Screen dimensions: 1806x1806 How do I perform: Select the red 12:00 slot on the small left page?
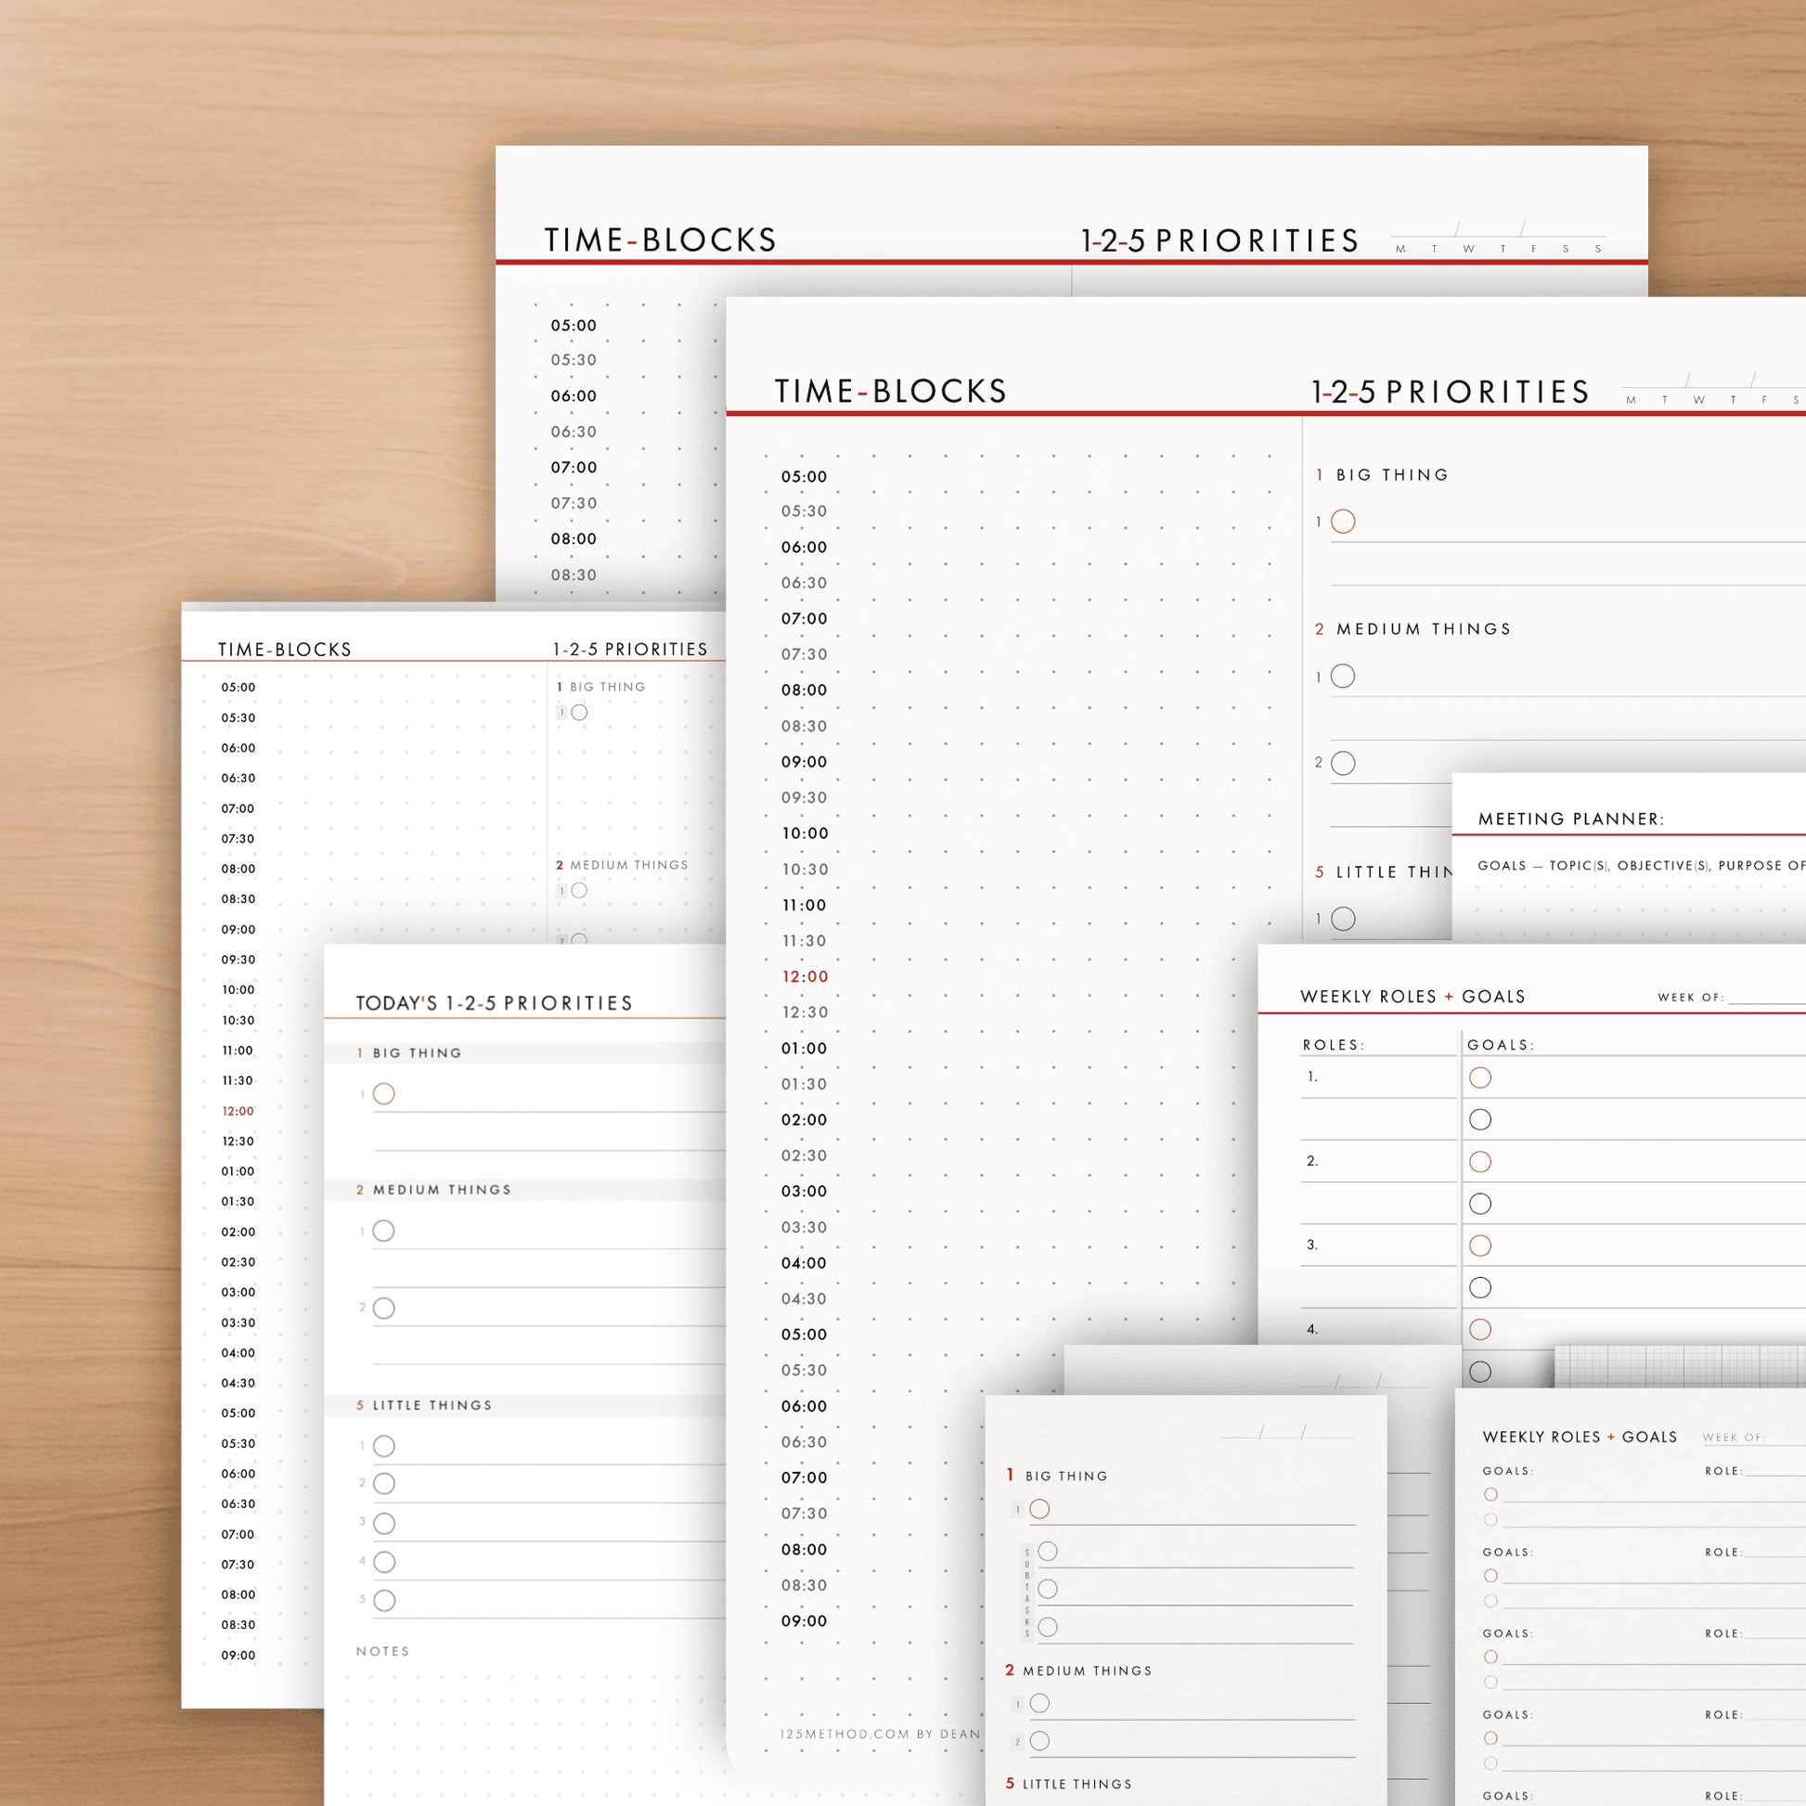(x=238, y=1112)
